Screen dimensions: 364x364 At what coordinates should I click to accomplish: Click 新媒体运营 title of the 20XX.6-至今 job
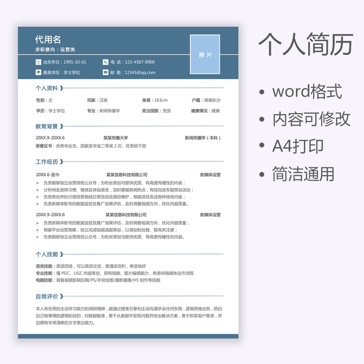210,175
